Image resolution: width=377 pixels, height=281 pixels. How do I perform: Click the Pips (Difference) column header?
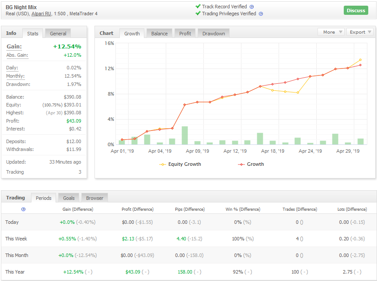point(190,209)
